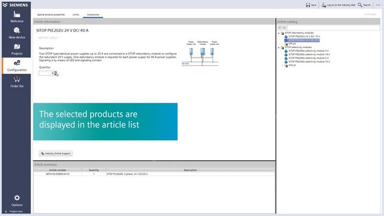The width and height of the screenshot is (384, 216).
Task: Sort by Quantity column header
Action: (94, 170)
